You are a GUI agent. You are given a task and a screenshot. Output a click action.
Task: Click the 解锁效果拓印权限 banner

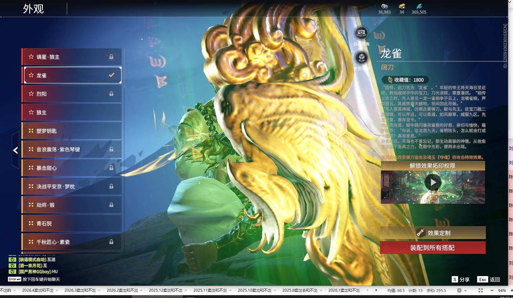tap(433, 166)
